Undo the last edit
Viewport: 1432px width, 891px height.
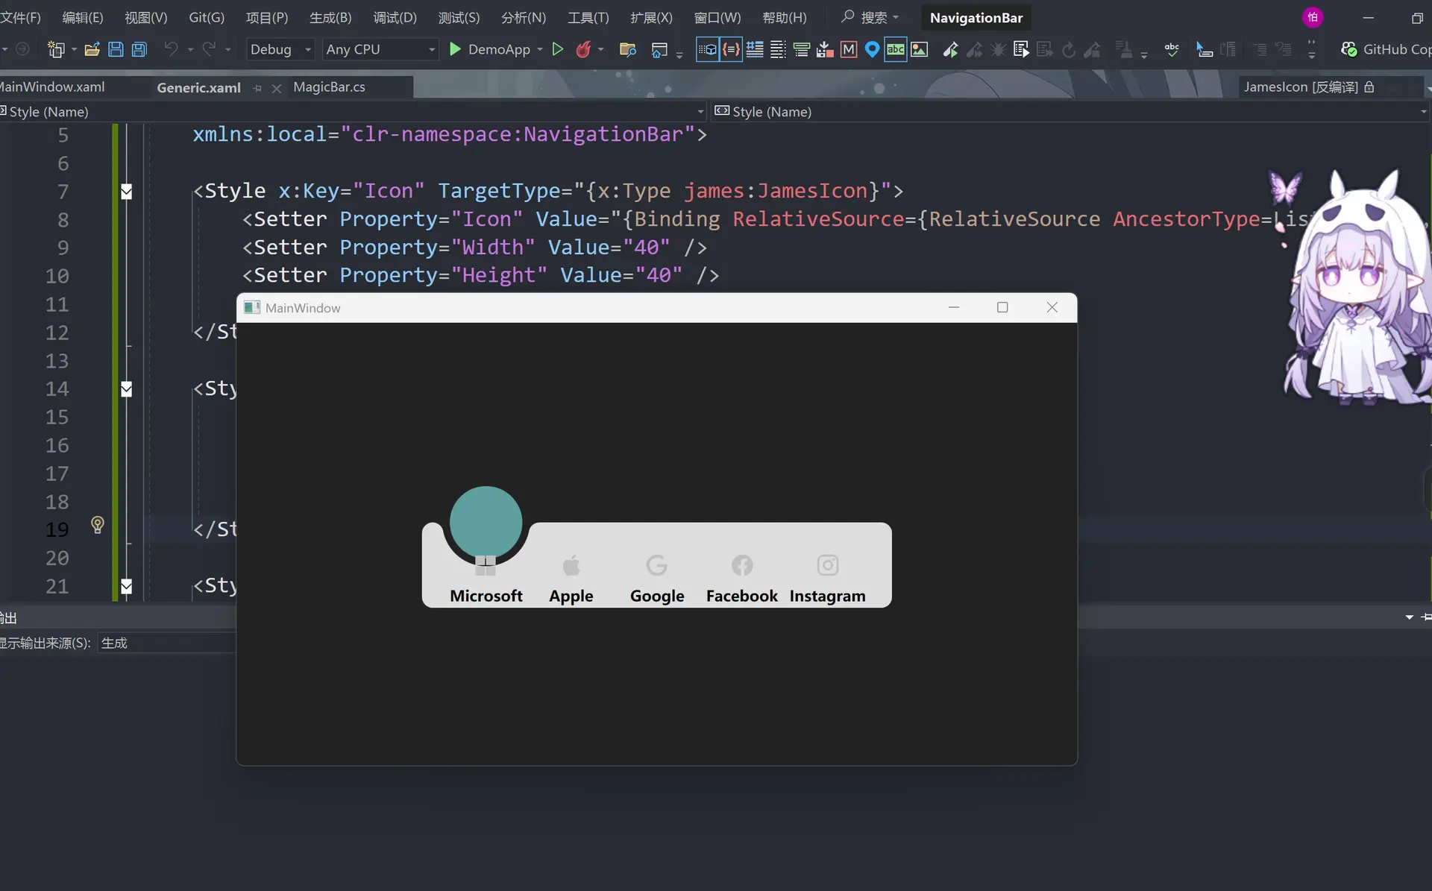(171, 49)
